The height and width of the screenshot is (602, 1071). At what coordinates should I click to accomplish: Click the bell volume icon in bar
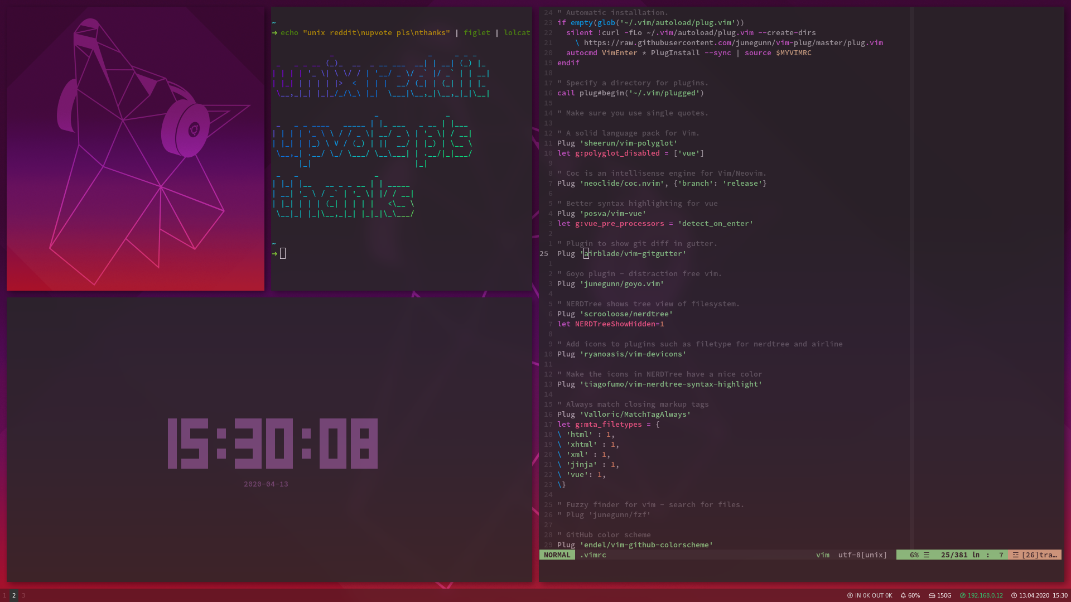pyautogui.click(x=903, y=595)
